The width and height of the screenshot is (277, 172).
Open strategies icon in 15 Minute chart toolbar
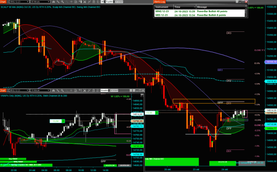click(89, 90)
